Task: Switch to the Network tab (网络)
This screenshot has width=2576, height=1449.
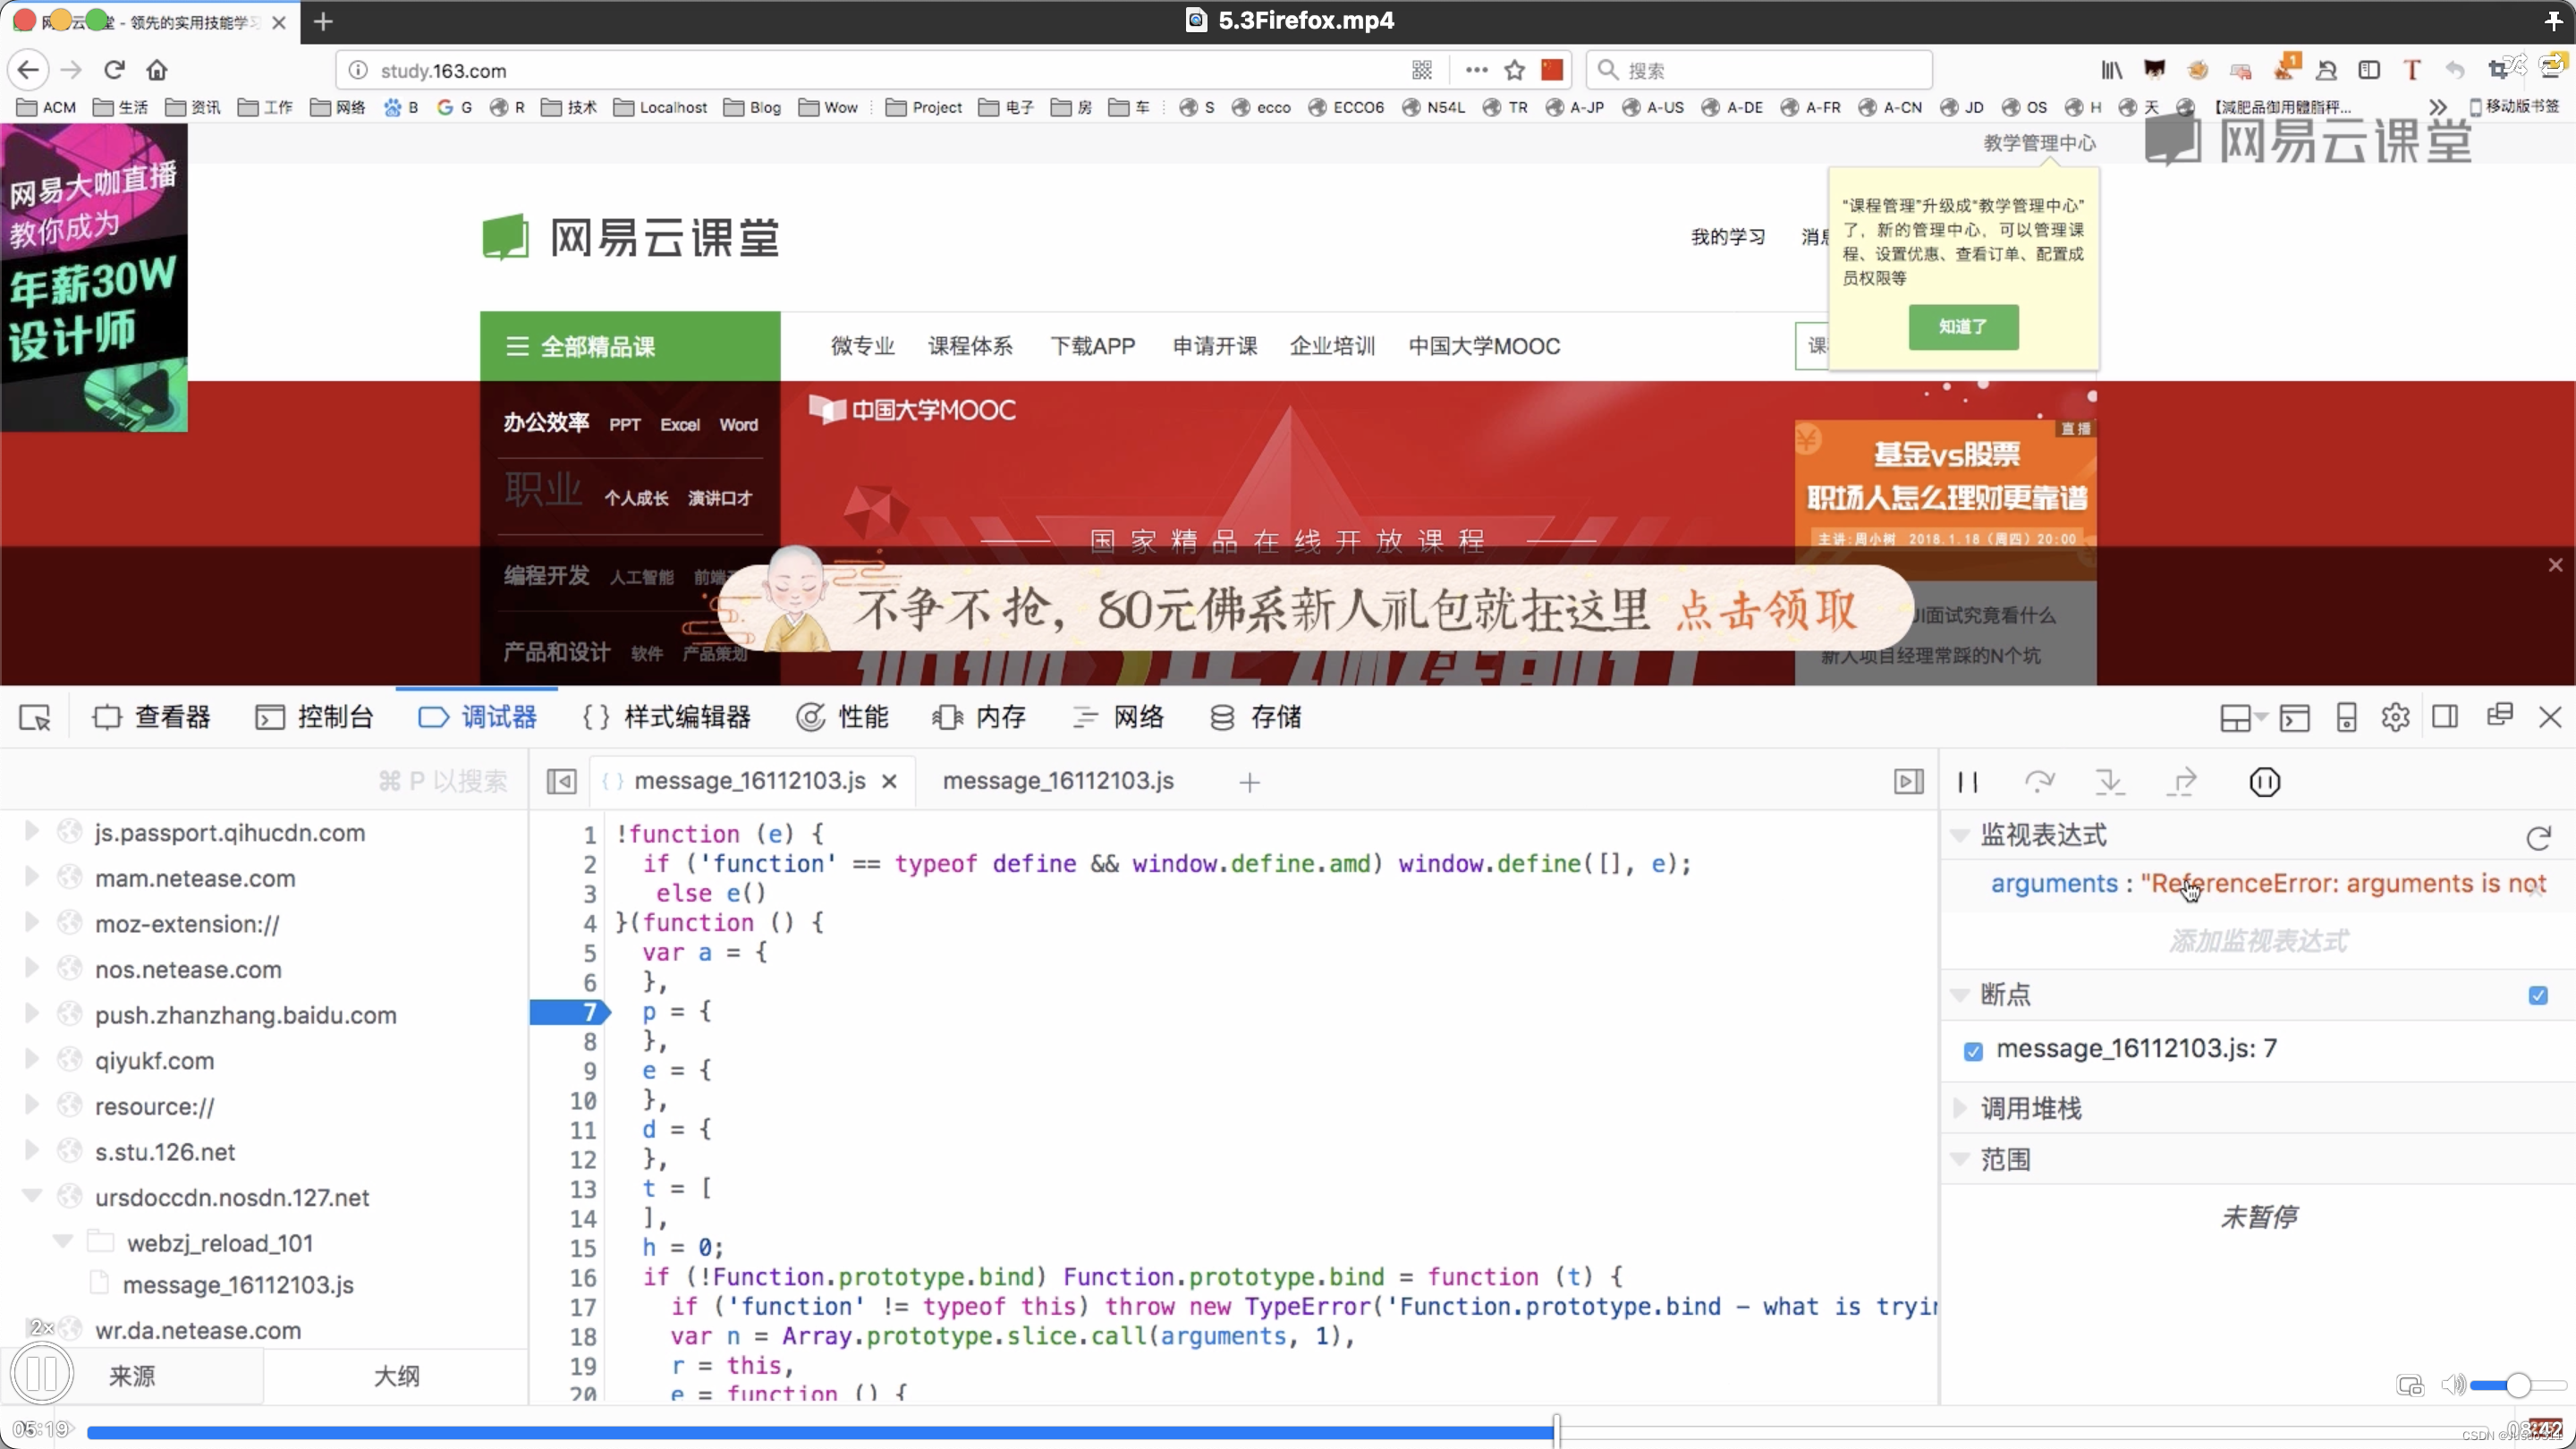Action: tap(1117, 717)
